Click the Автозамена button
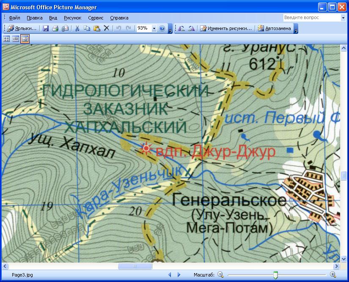This screenshot has height=282, width=349. coord(275,28)
